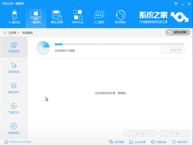Select the 环境检测 step in the sidebar

click(14, 47)
